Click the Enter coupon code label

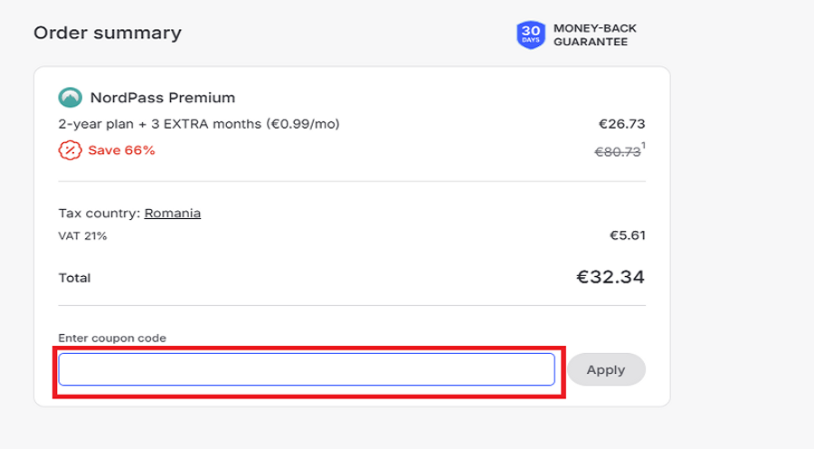coord(112,338)
